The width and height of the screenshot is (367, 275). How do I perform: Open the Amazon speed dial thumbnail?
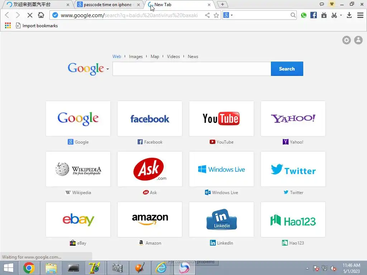point(150,219)
